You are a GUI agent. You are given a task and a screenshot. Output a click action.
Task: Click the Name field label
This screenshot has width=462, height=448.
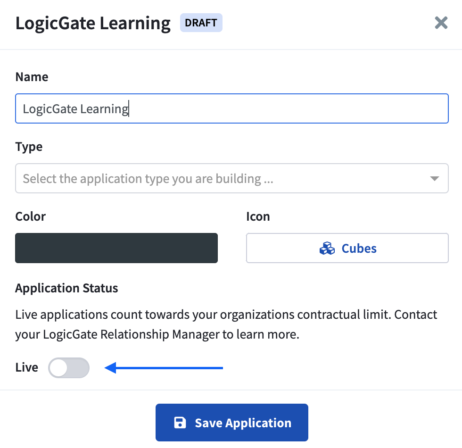click(x=32, y=77)
